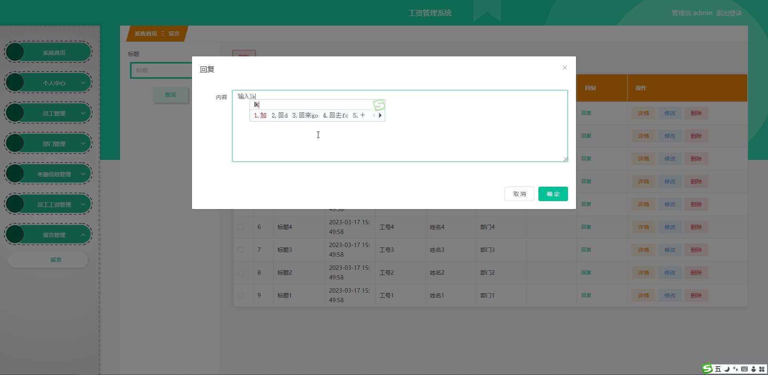
Task: Toggle the 五 Wubi mode indicator
Action: click(718, 369)
